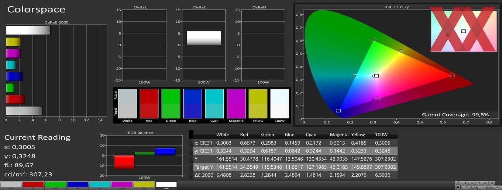Image resolution: width=502 pixels, height=190 pixels.
Task: Click the red bar in RGB Balance chart
Action: pos(124,162)
